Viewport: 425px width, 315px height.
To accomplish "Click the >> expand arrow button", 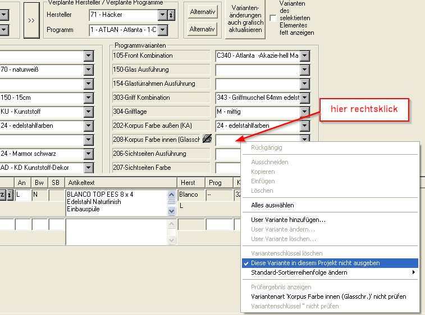I will [31, 20].
